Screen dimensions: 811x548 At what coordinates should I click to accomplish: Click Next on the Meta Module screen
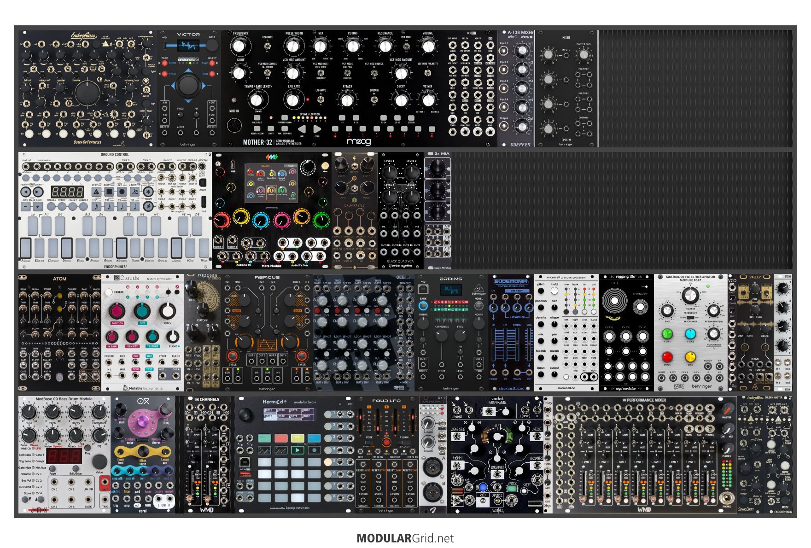coord(290,166)
